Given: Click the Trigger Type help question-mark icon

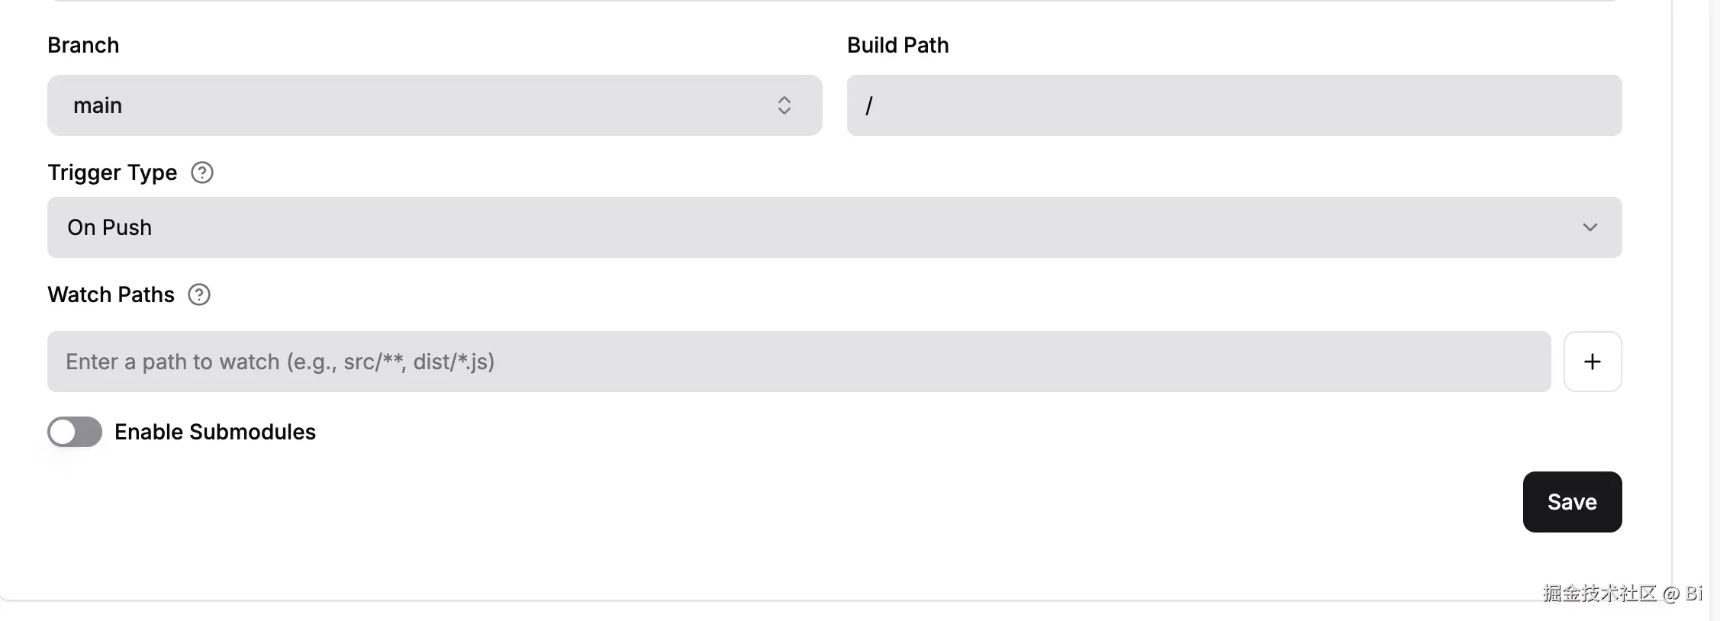Looking at the screenshot, I should click(x=202, y=172).
